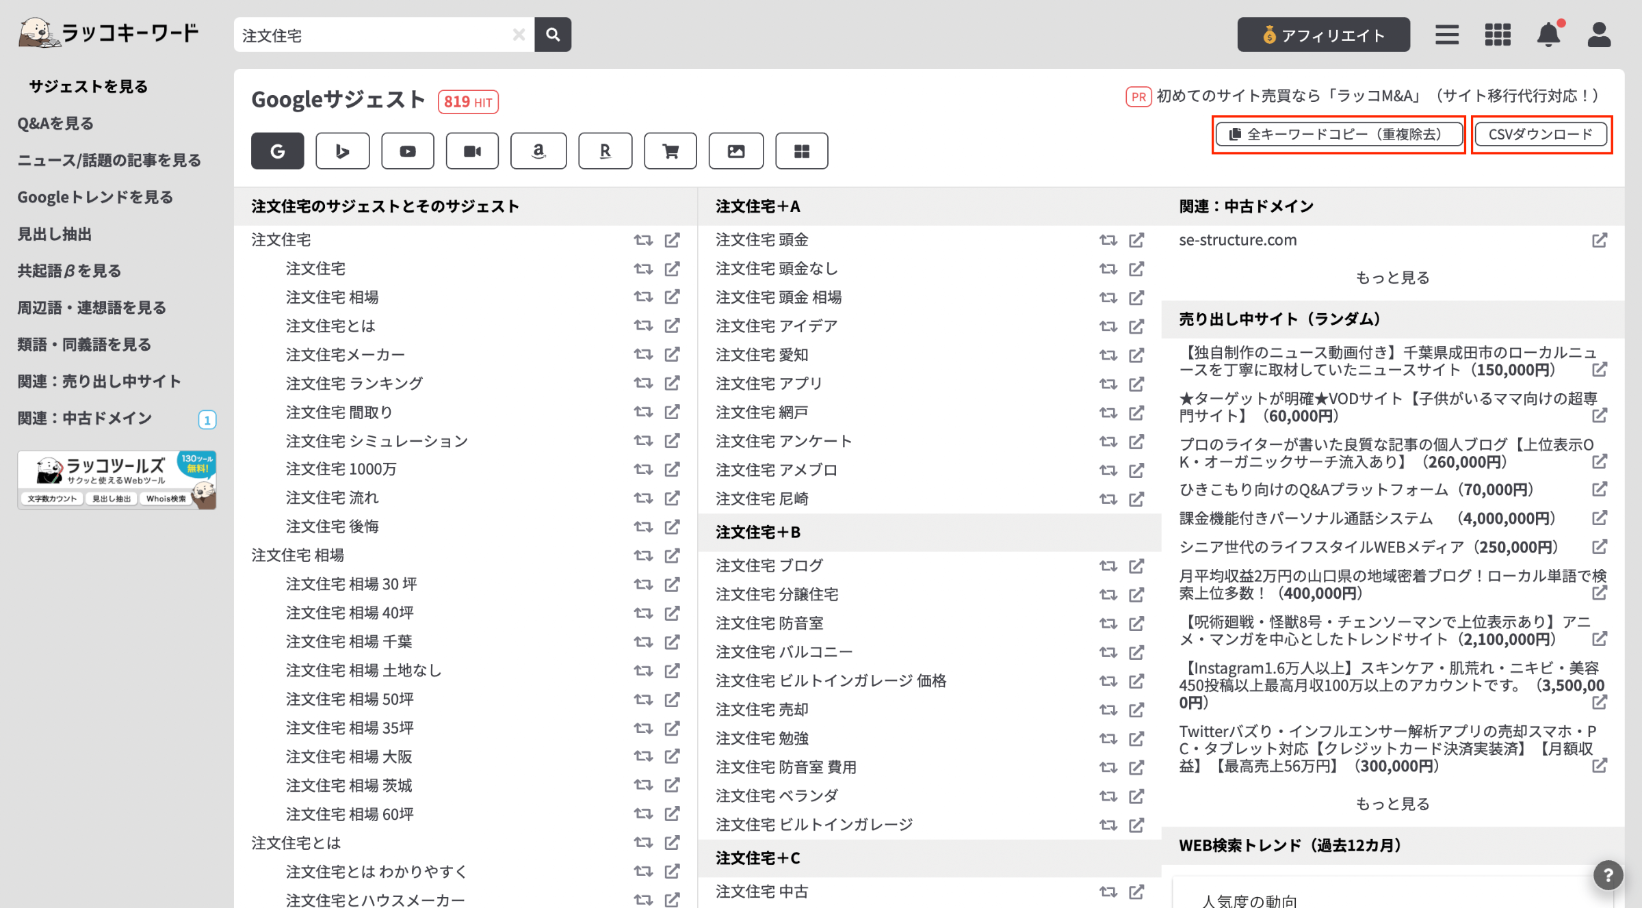This screenshot has height=908, width=1642.
Task: Re-search icon for 注文住宅 ブログ
Action: coord(1108,566)
